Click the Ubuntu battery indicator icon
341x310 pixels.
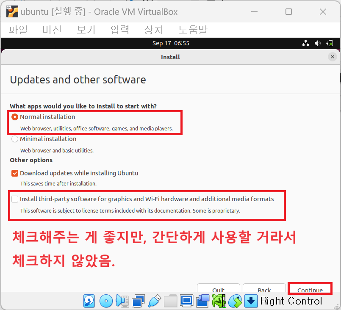click(x=330, y=43)
